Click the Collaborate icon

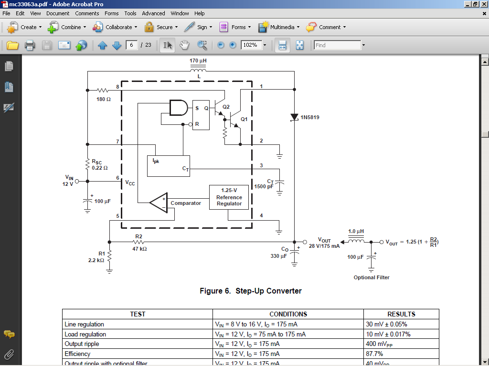pyautogui.click(x=97, y=27)
